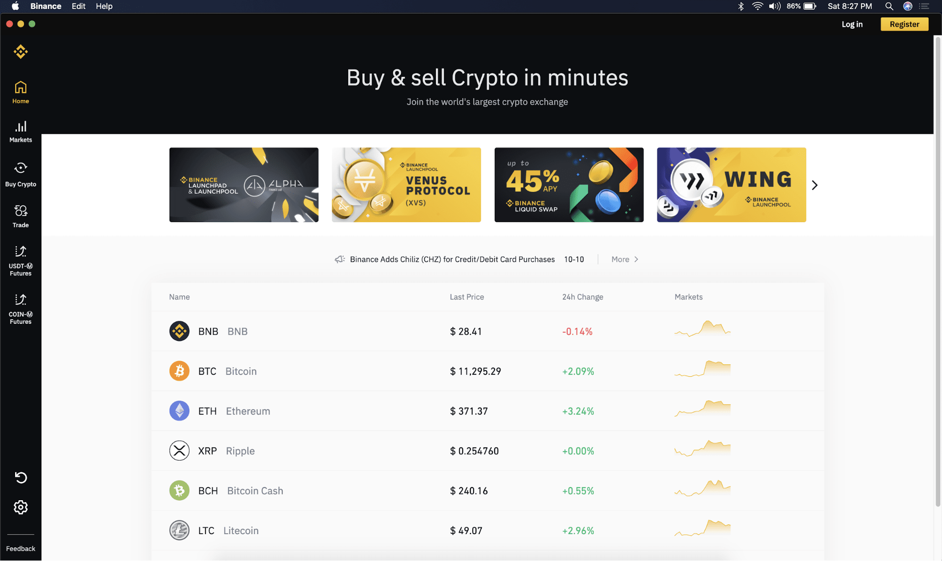Click the Settings gear icon in sidebar
Screen dimensions: 942x561
[x=20, y=507]
